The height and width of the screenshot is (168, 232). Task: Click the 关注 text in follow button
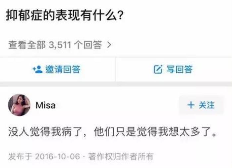(x=207, y=105)
